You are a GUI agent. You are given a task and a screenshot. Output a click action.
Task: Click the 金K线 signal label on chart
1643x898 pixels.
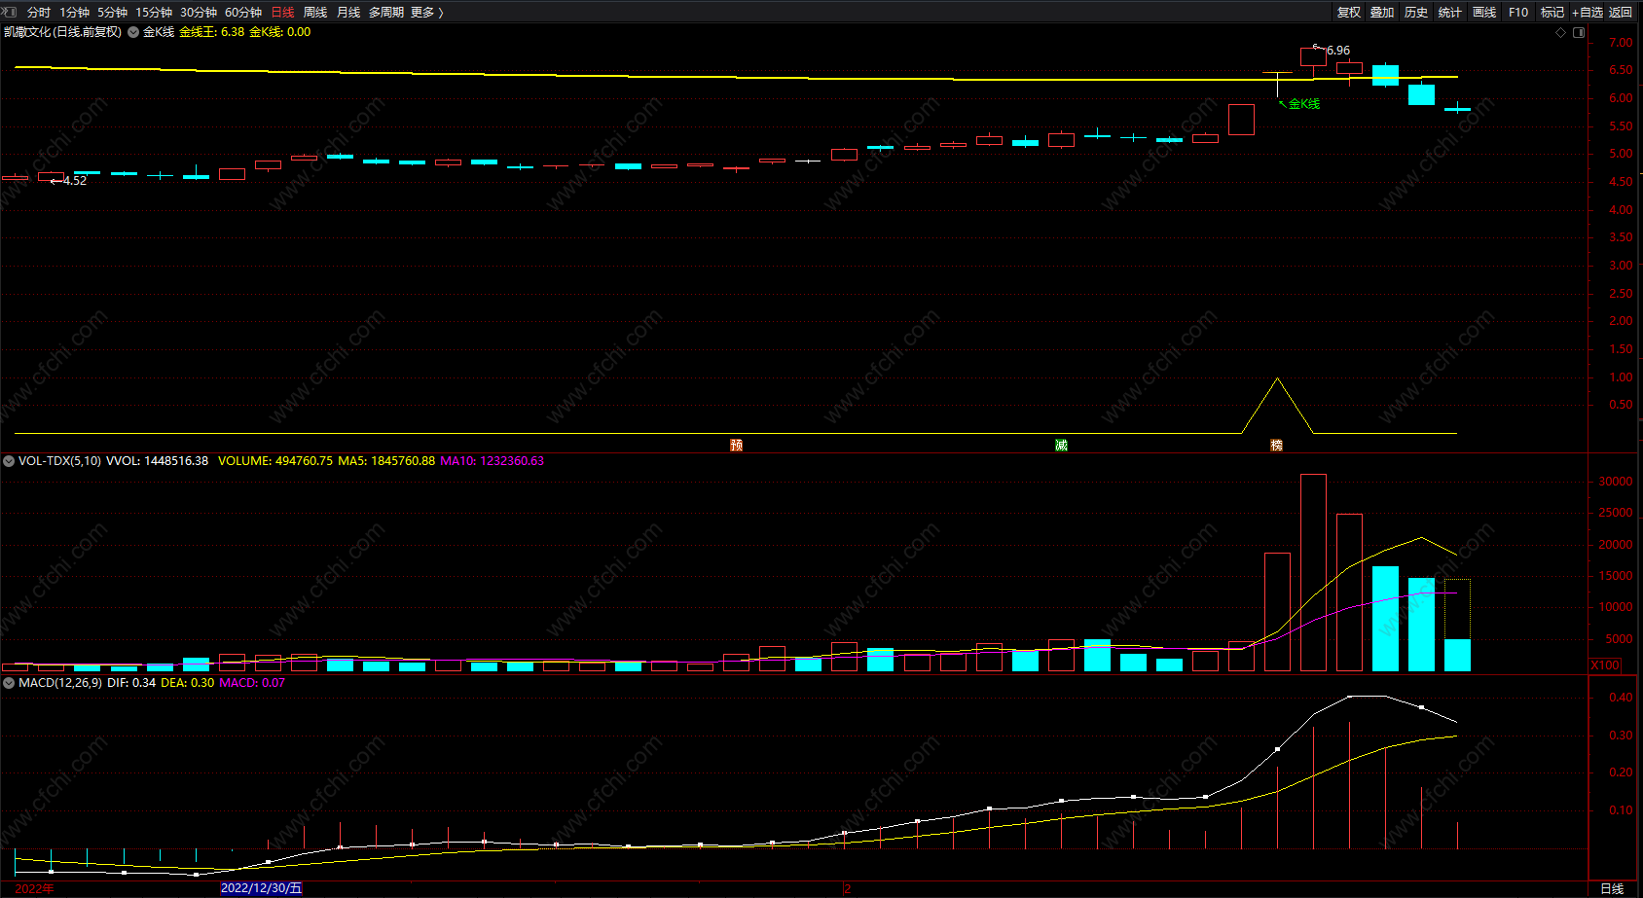point(1304,104)
